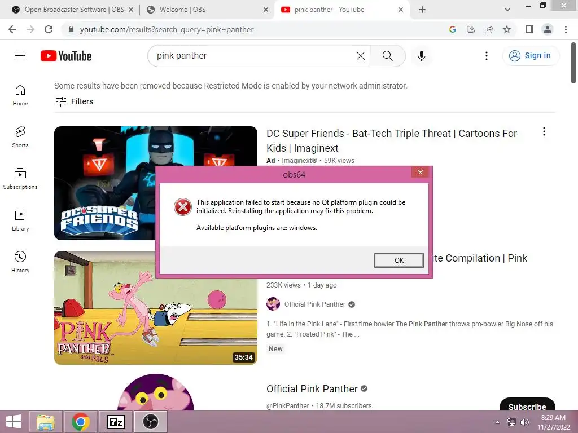578x433 pixels.
Task: Click the Google icon in address bar
Action: pyautogui.click(x=453, y=29)
